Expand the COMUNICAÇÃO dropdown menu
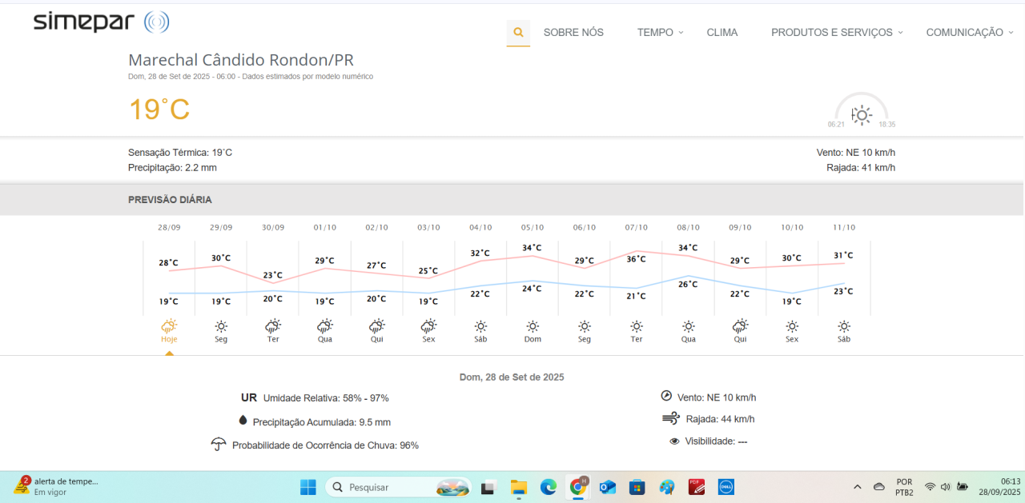 tap(969, 33)
